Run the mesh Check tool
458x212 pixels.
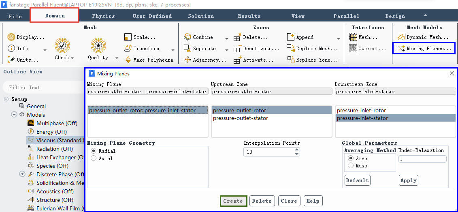[x=62, y=45]
